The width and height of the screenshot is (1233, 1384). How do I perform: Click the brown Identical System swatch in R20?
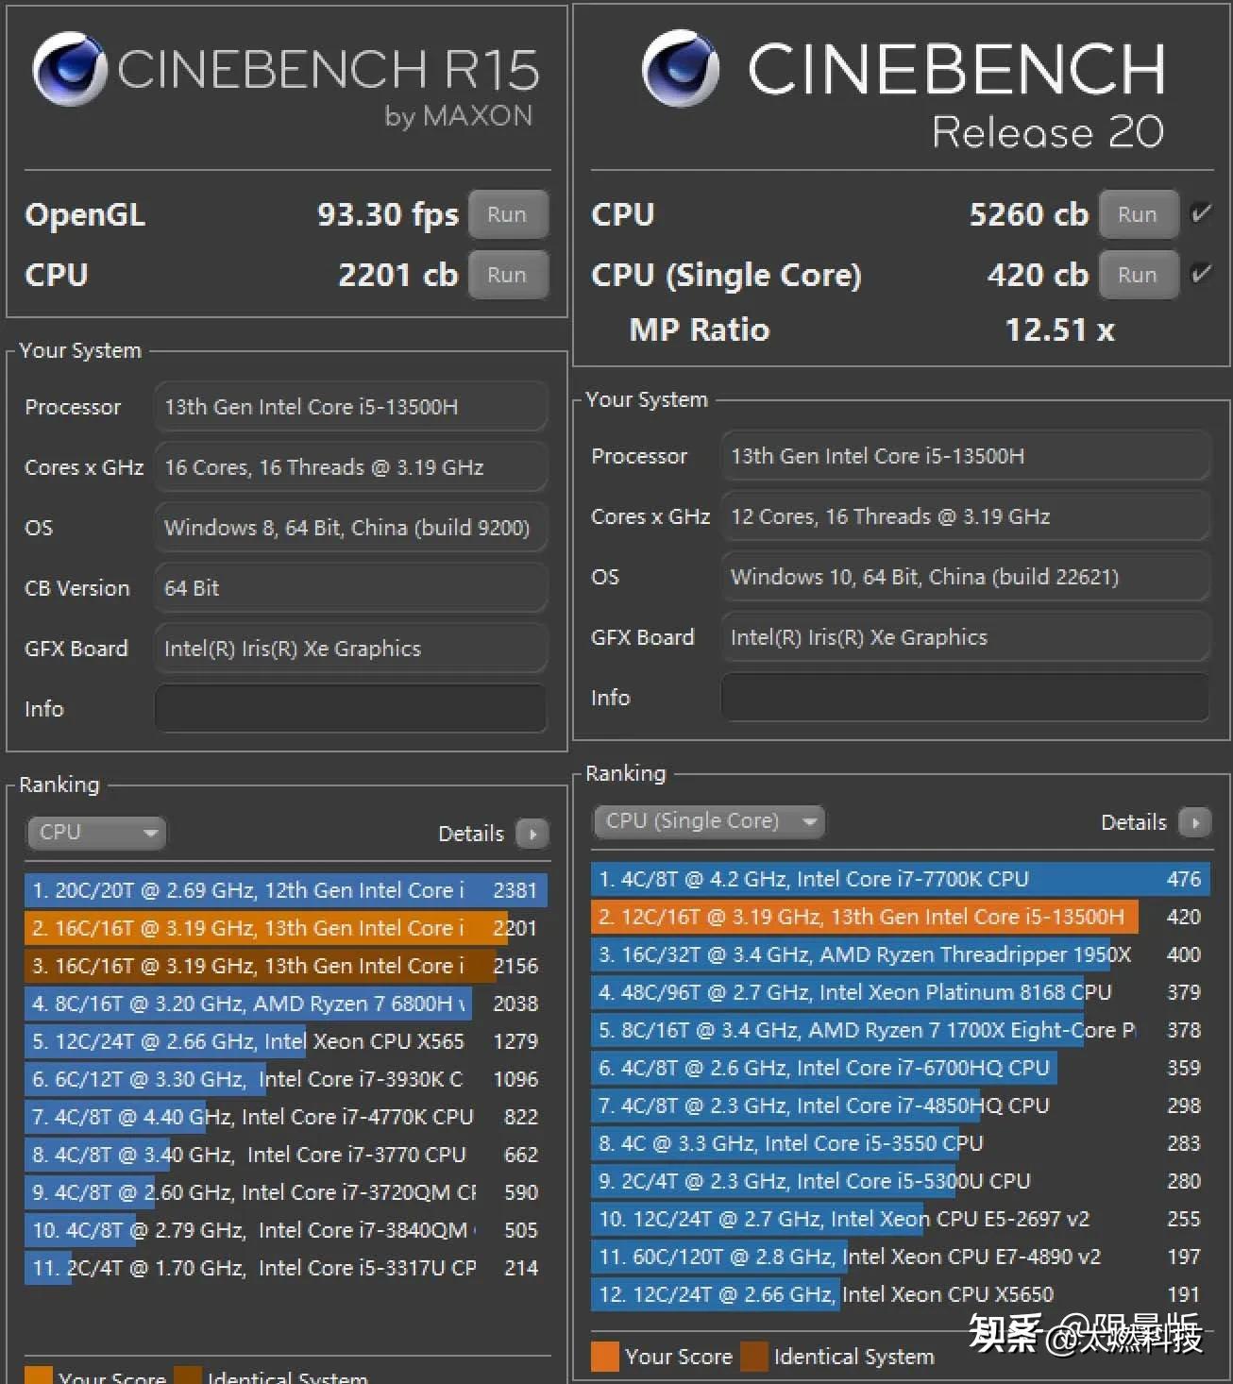[x=755, y=1357]
